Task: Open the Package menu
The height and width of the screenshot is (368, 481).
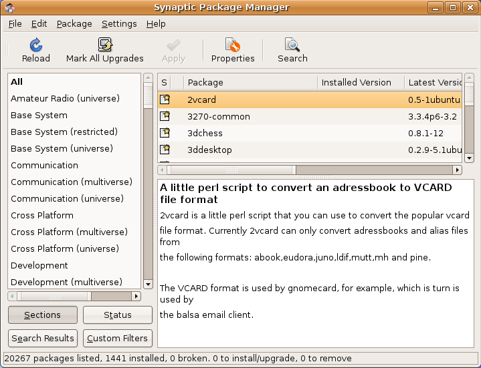Action: point(74,23)
